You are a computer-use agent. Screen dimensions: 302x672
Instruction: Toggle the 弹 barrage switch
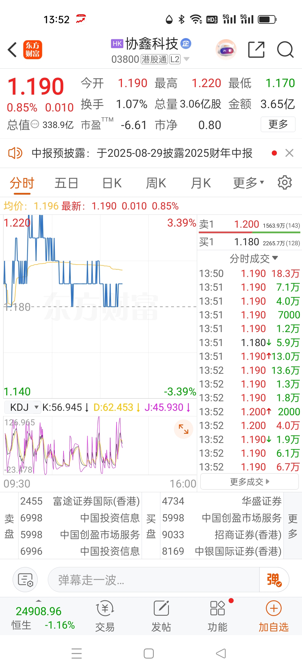(x=274, y=580)
